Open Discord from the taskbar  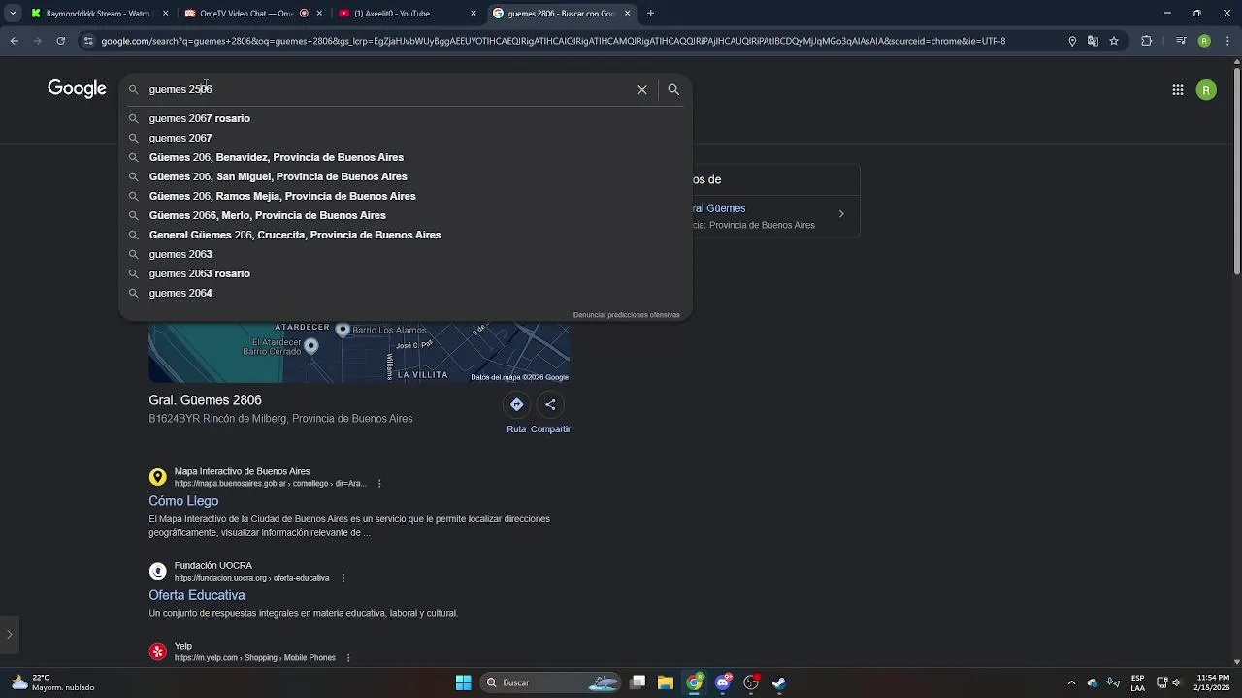[x=723, y=682]
